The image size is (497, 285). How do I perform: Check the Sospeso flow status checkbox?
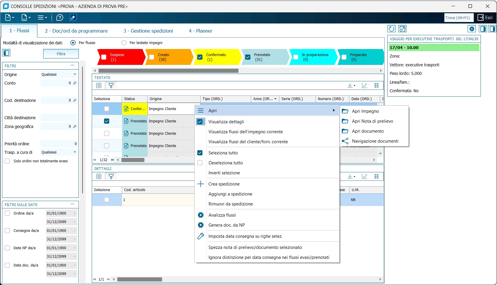[x=104, y=57]
